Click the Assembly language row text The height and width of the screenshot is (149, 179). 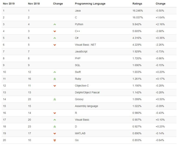point(86,106)
